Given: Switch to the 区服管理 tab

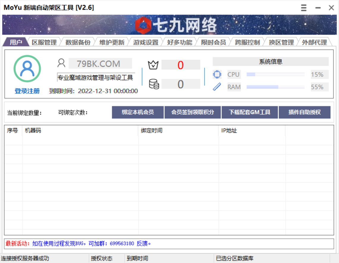Looking at the screenshot, I should tap(44, 42).
